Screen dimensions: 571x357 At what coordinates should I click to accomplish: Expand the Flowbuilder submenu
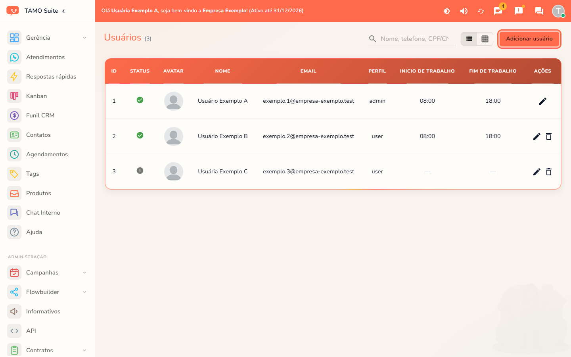click(x=48, y=292)
